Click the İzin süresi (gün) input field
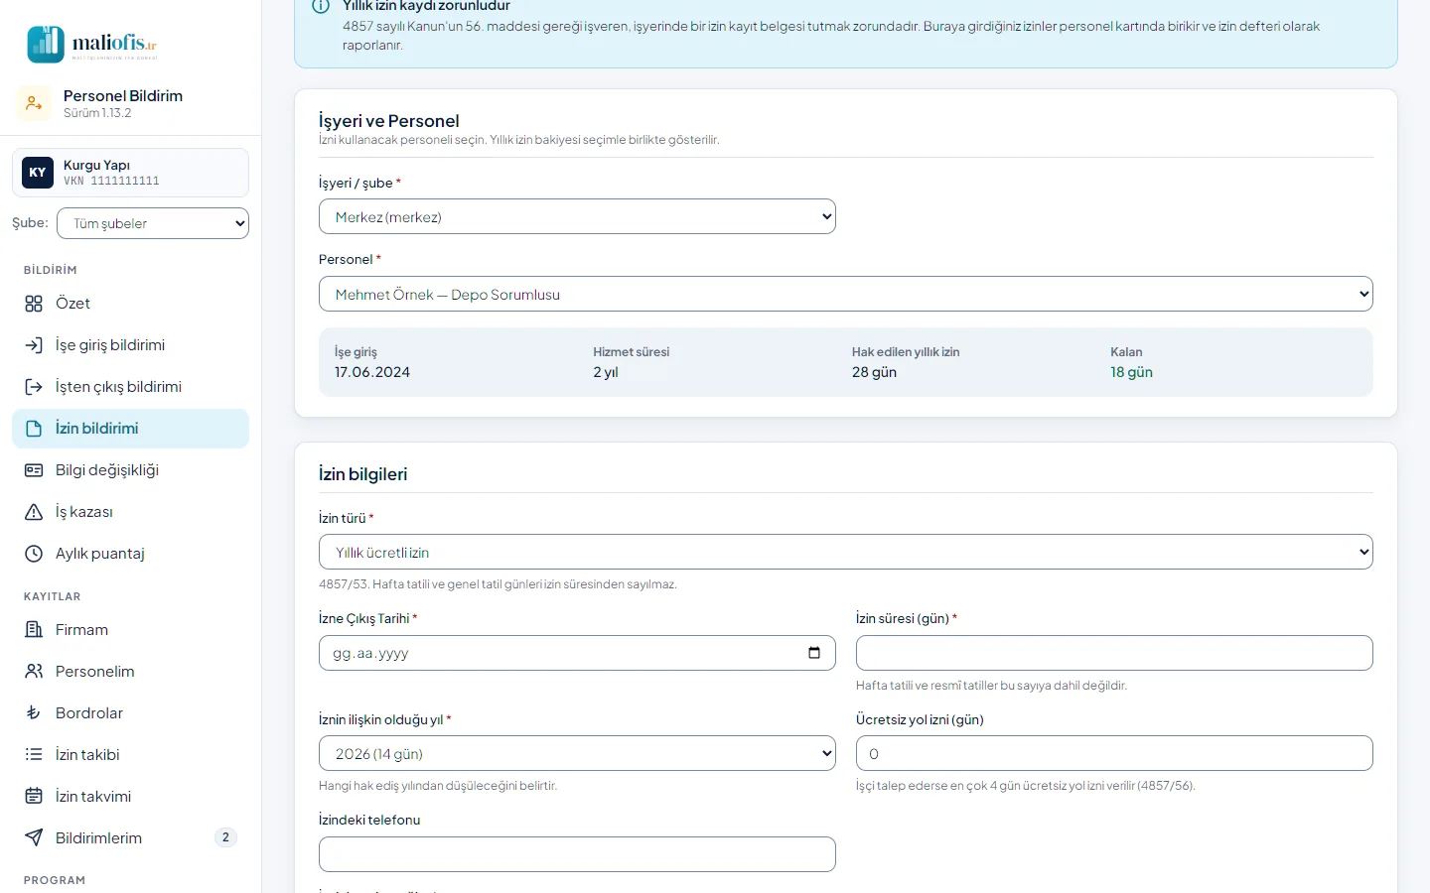This screenshot has width=1430, height=893. [x=1114, y=653]
